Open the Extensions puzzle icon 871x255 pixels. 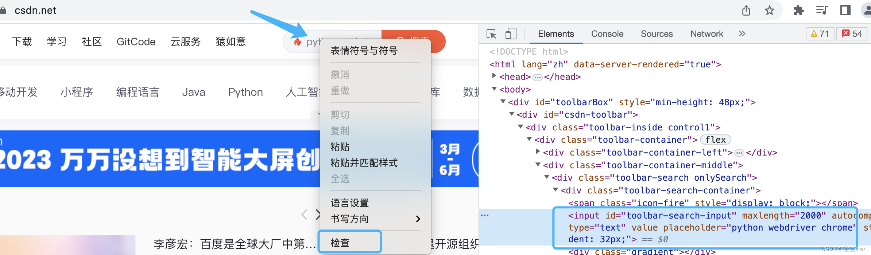click(x=799, y=10)
